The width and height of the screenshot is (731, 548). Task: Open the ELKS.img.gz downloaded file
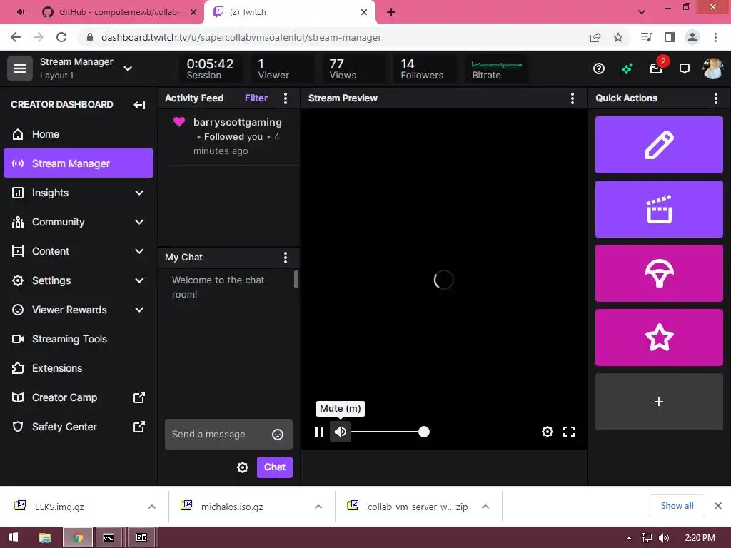pyautogui.click(x=59, y=507)
